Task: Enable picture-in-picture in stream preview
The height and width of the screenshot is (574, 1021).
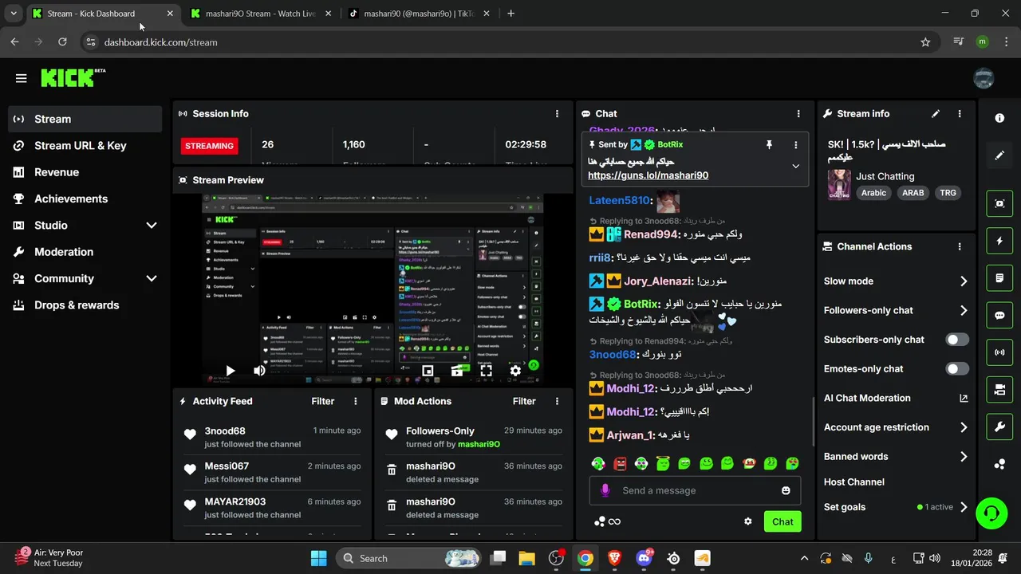Action: (428, 371)
